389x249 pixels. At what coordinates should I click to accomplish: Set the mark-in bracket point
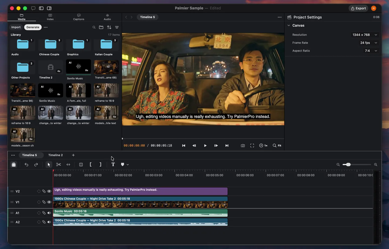(90, 165)
